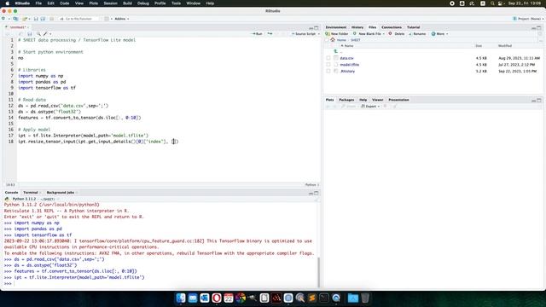This screenshot has width=546, height=307.
Task: Save the current document from main toolbar
Action: tap(36, 19)
